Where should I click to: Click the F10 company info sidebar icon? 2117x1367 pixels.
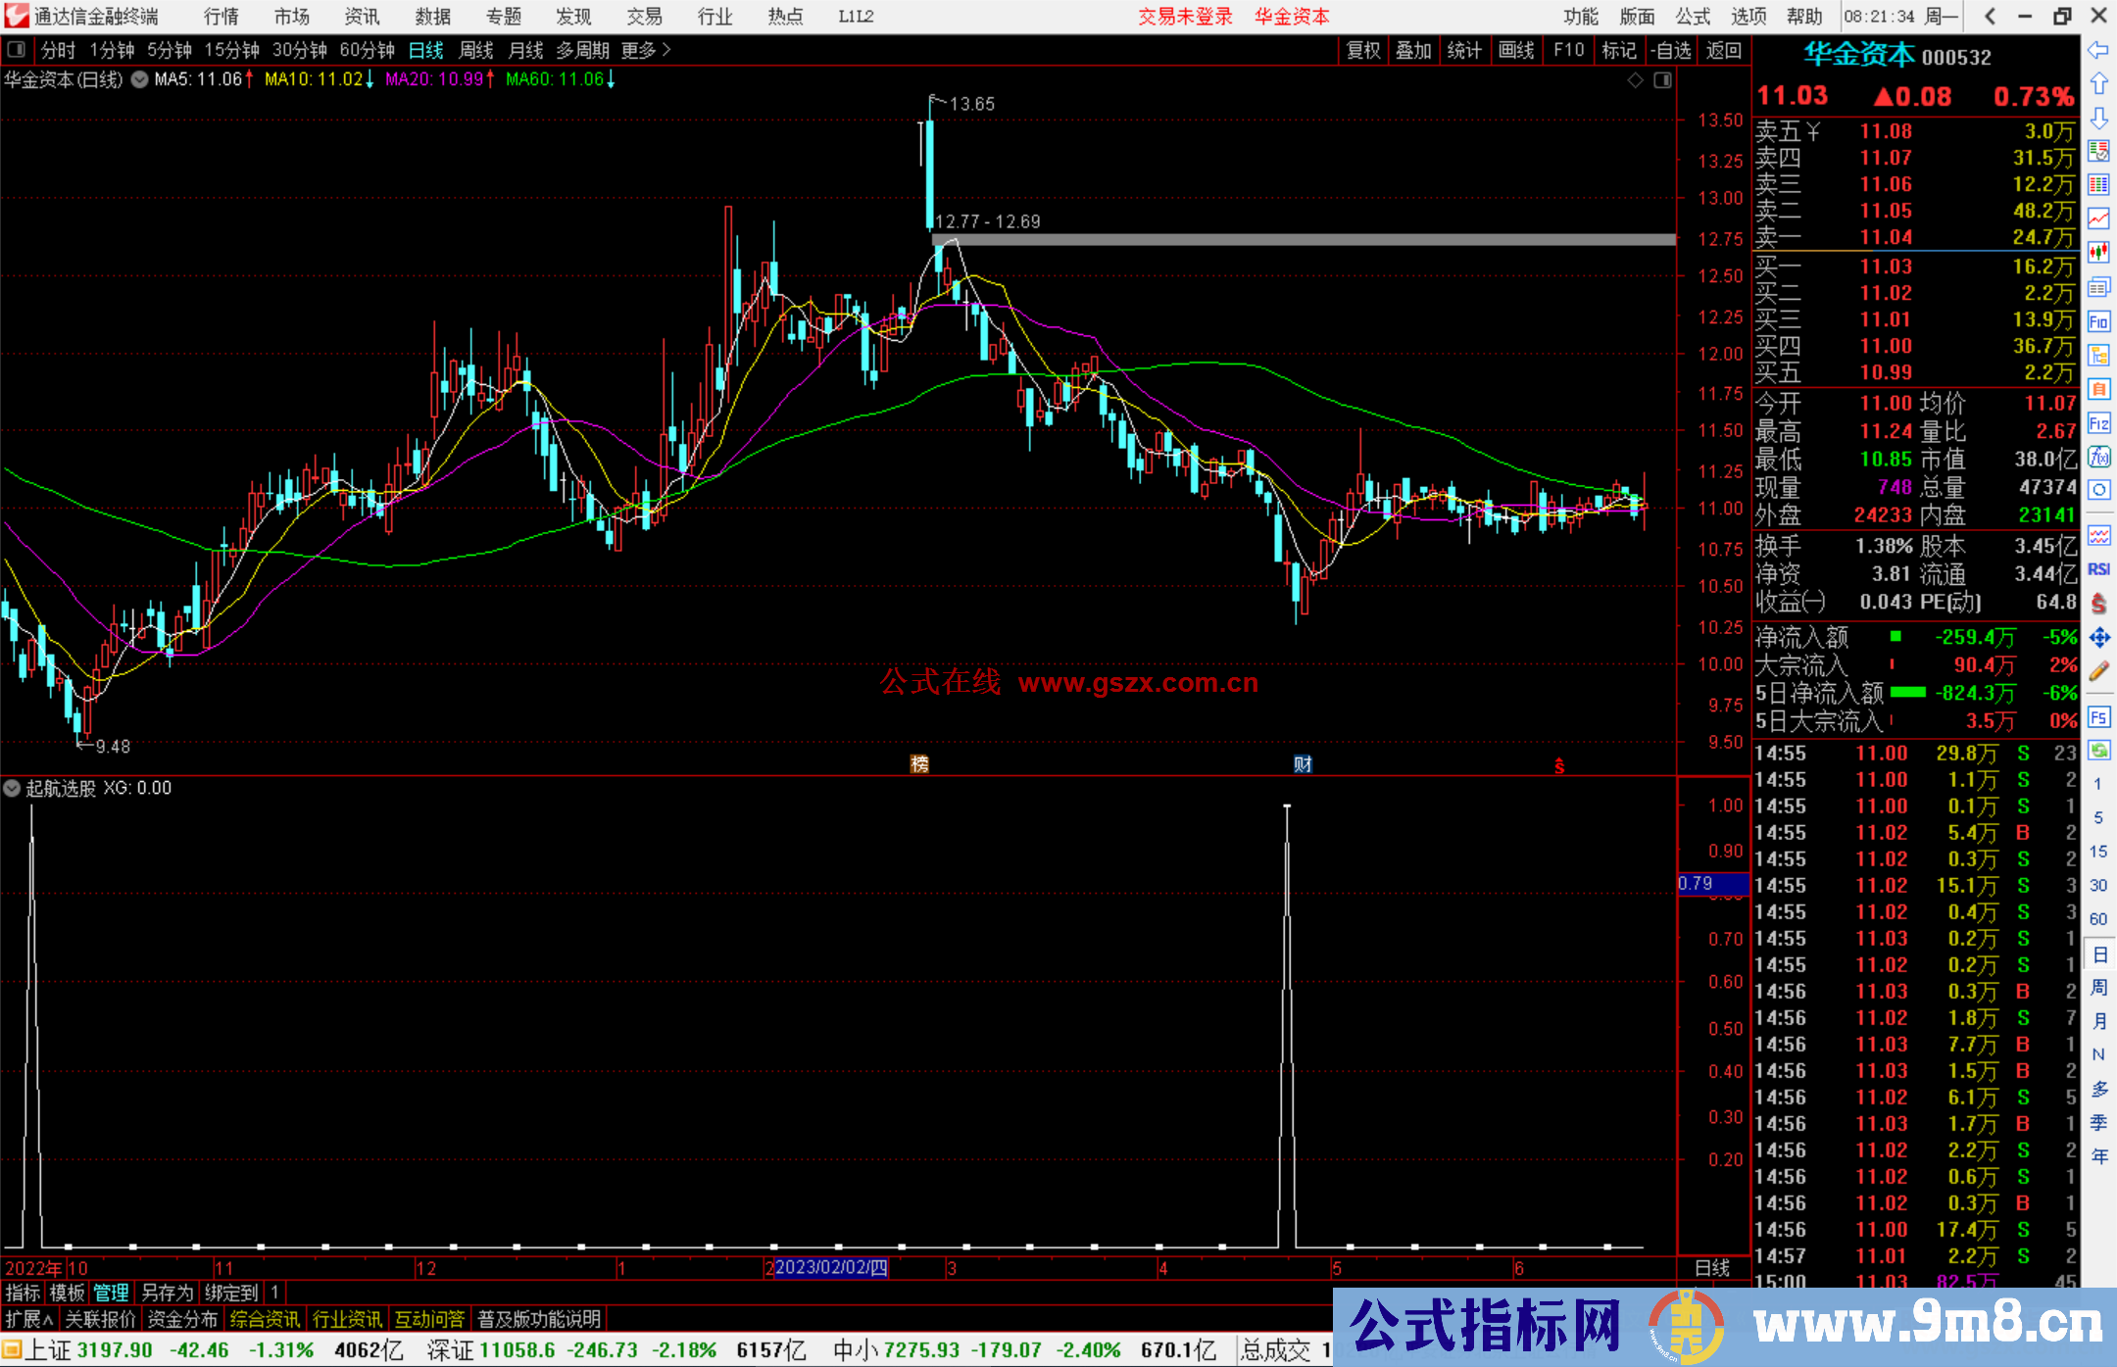point(2098,321)
